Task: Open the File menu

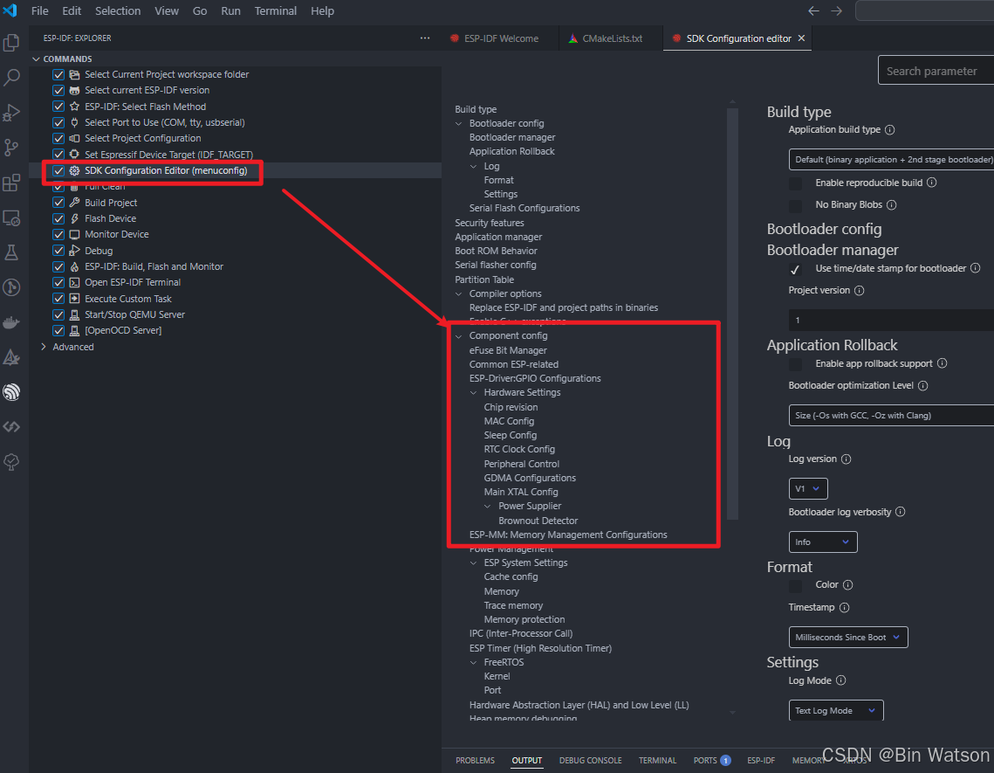Action: 39,10
